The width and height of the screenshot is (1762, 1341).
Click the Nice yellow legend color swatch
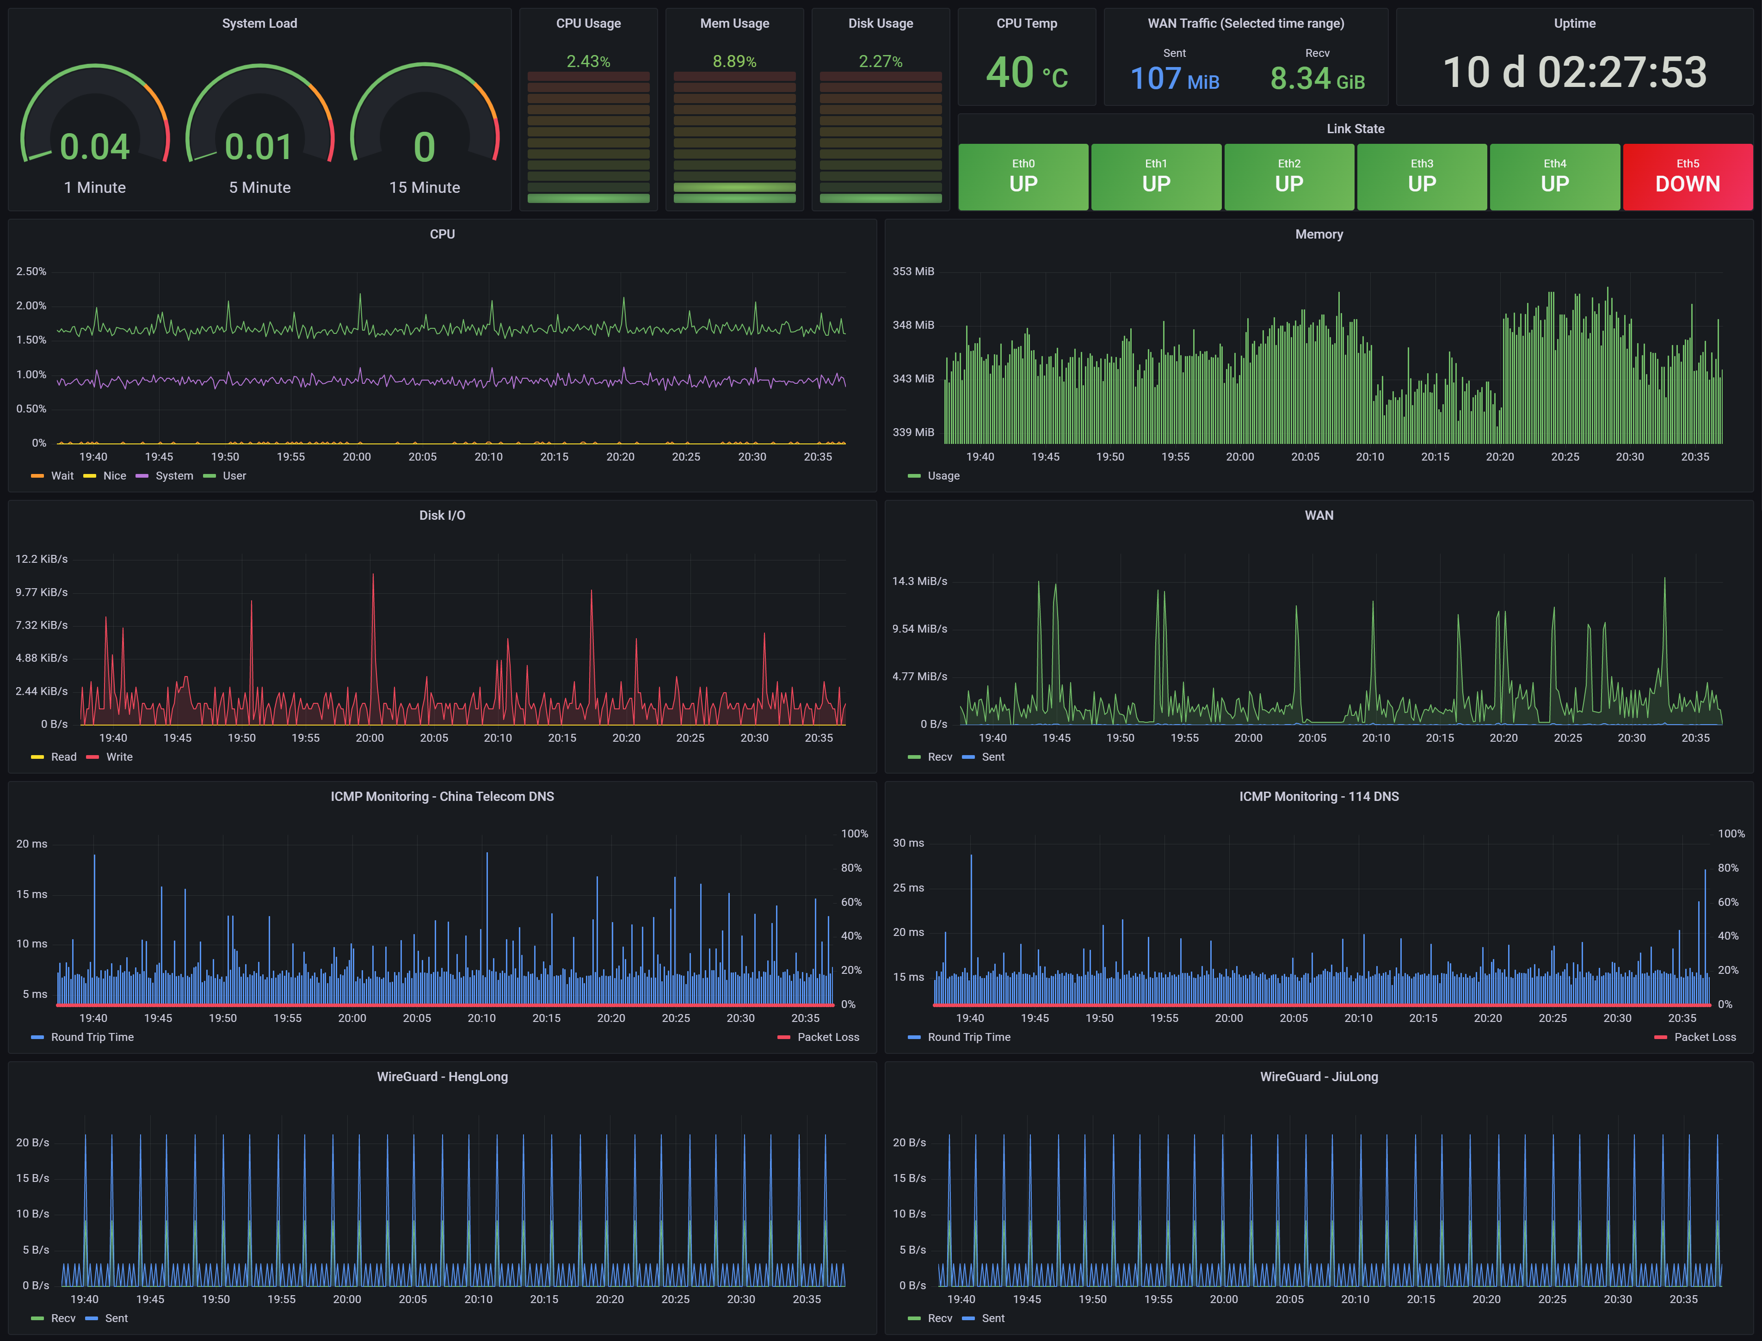point(89,476)
